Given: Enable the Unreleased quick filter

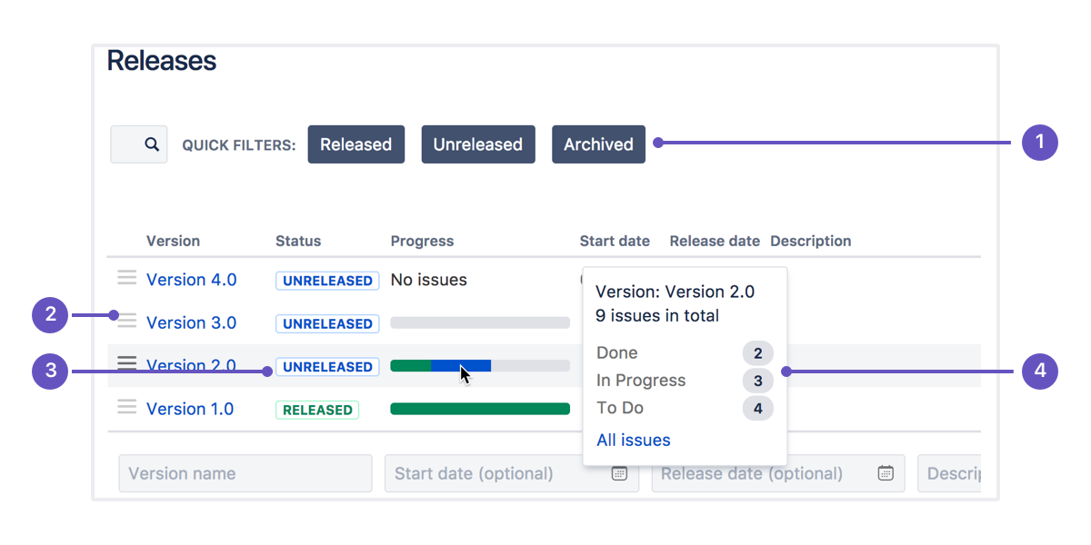Looking at the screenshot, I should click(x=478, y=144).
